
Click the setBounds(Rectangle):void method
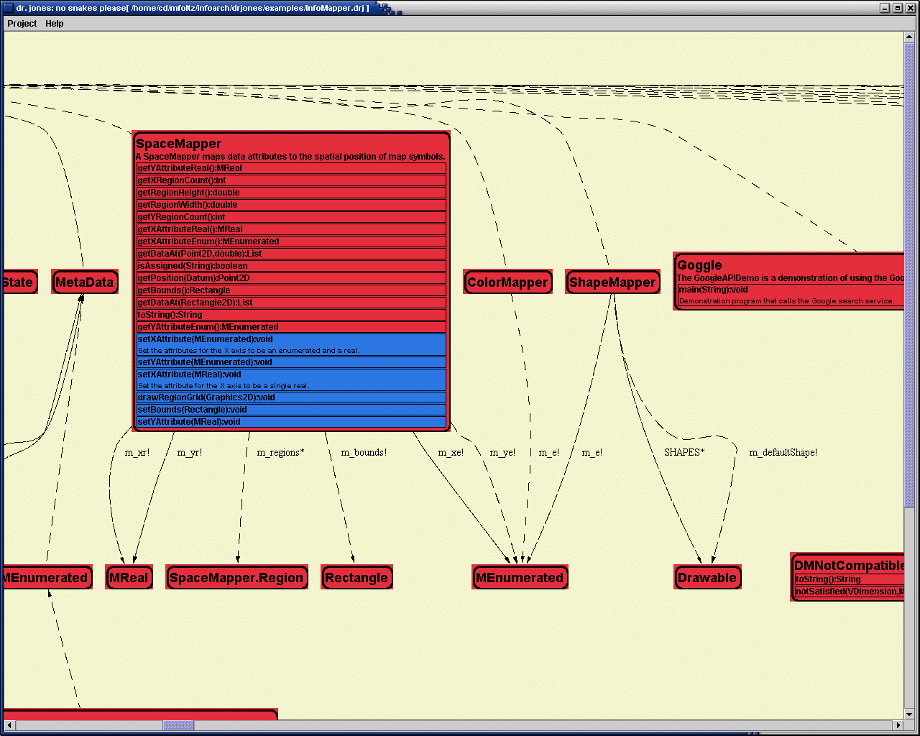point(291,410)
